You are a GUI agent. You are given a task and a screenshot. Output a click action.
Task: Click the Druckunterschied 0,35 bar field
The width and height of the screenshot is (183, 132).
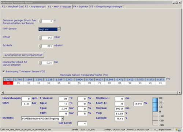pyautogui.click(x=47, y=63)
